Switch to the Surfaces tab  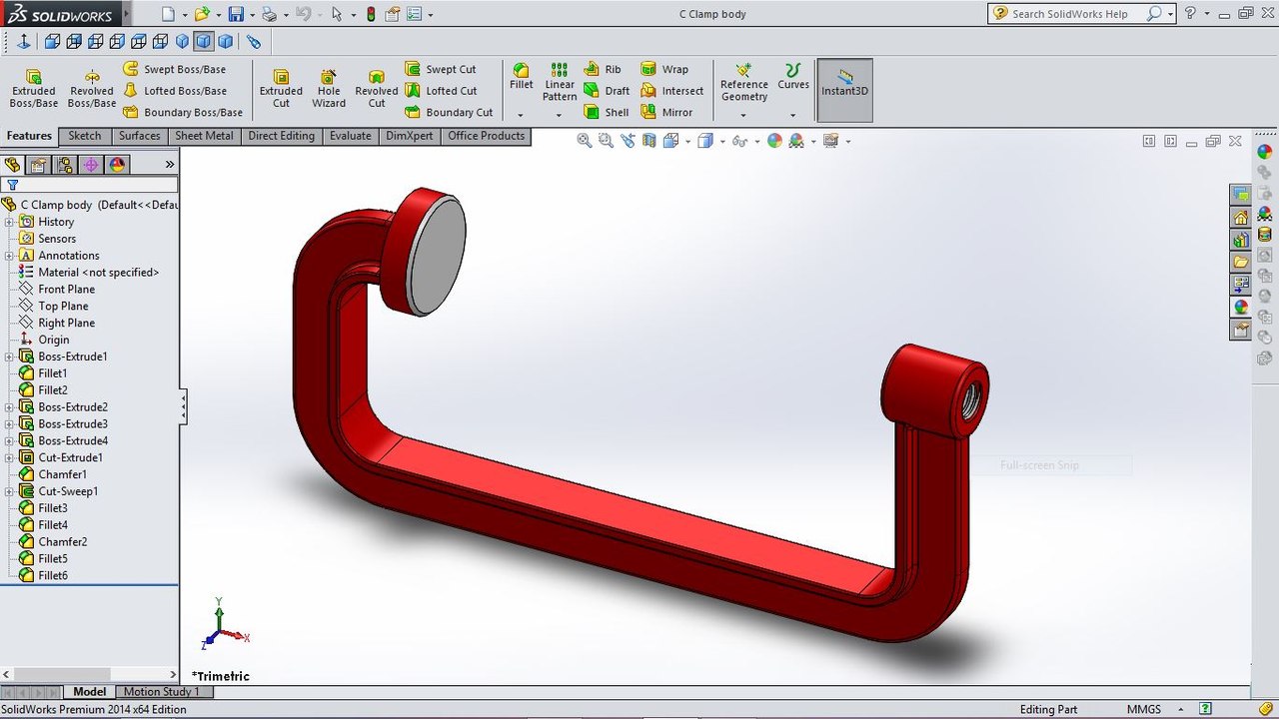coord(140,136)
